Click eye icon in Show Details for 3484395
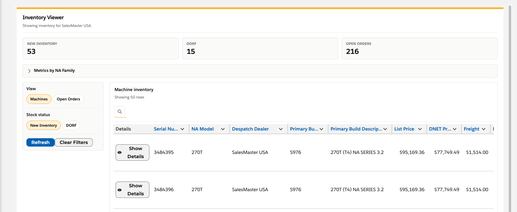The width and height of the screenshot is (517, 212). pos(119,153)
